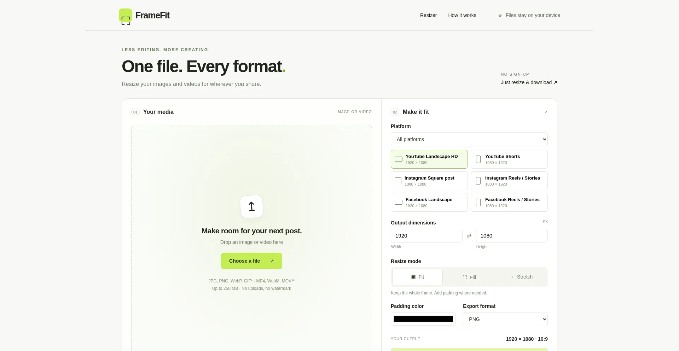Viewport: 679px width, 351px height.
Task: Click the 'YOUR OUTPUT' label
Action: (405, 339)
